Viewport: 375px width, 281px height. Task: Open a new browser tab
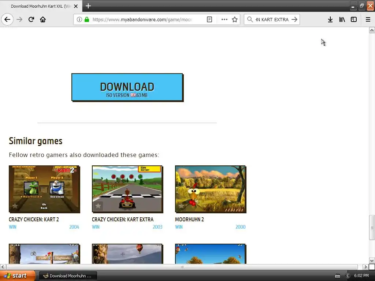tap(88, 6)
